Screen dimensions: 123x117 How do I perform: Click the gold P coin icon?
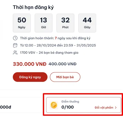tap(54, 105)
